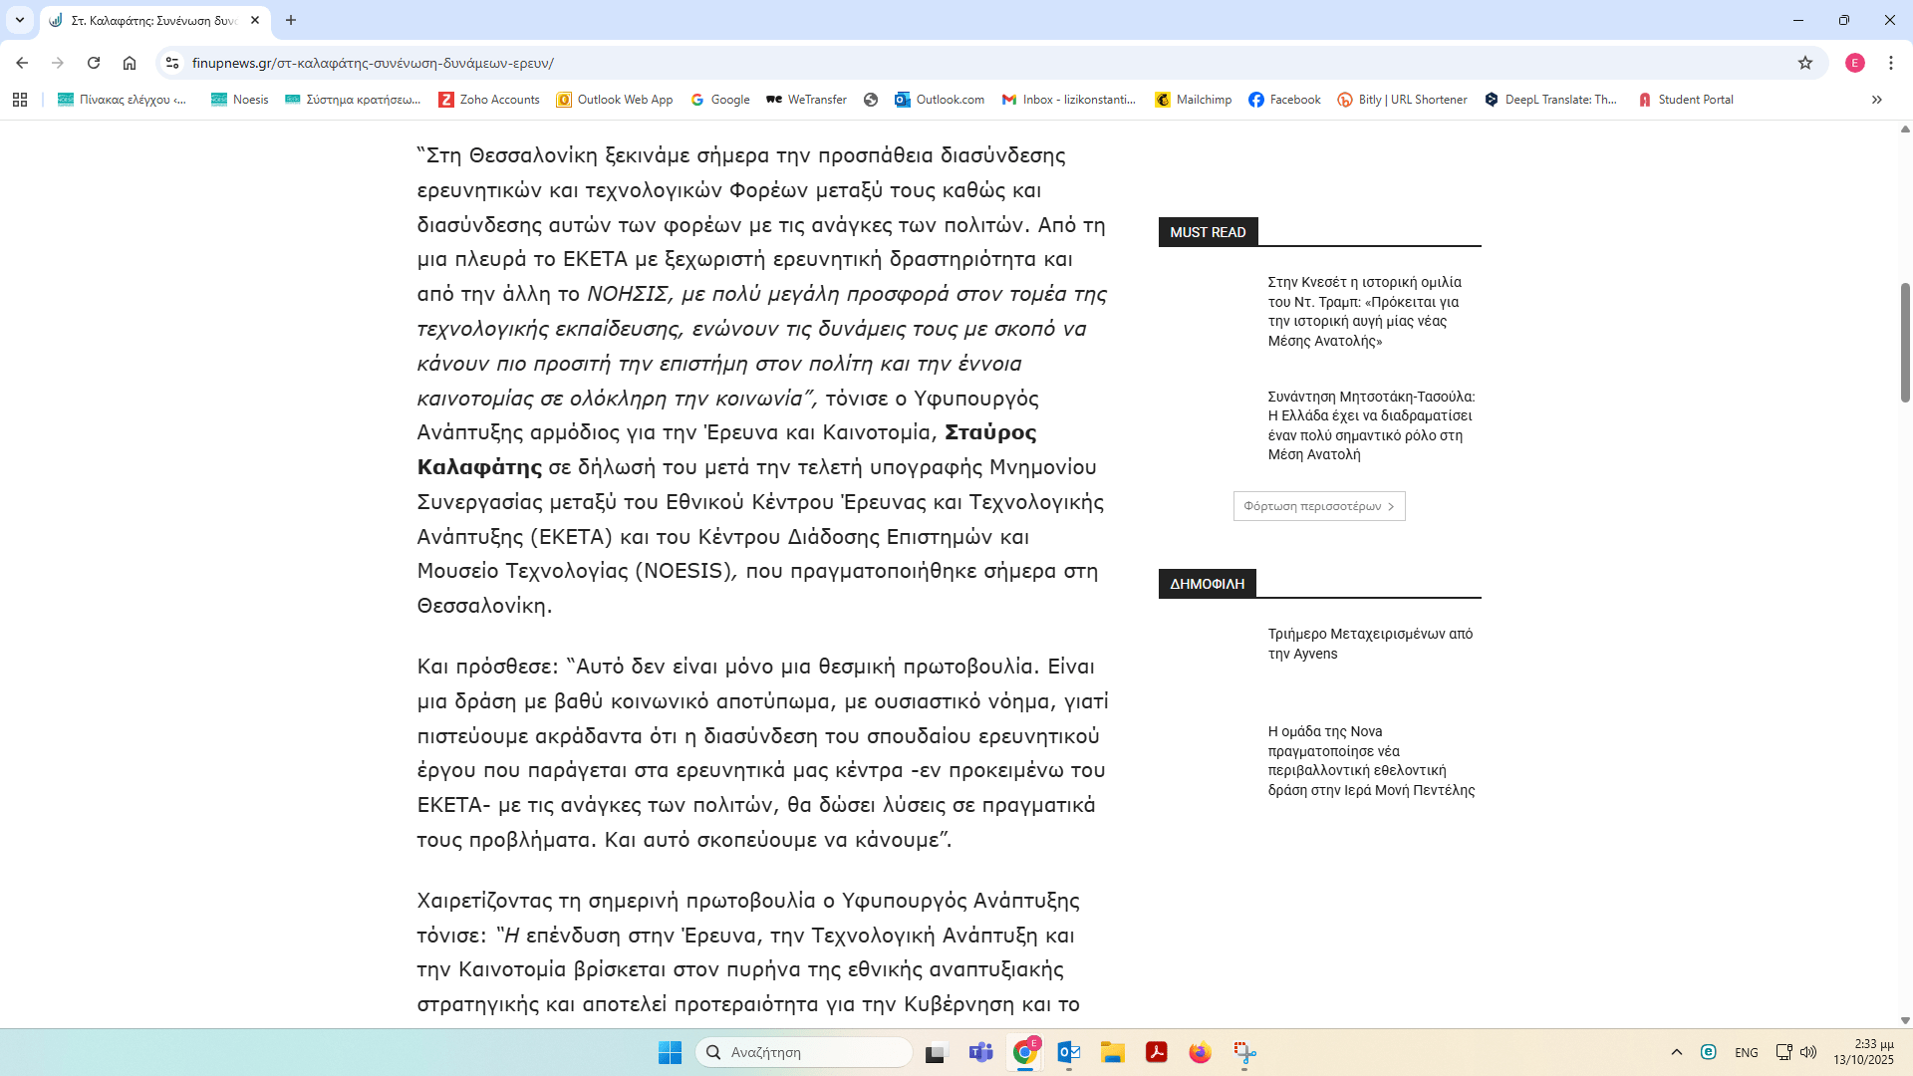This screenshot has width=1913, height=1076.
Task: Open Mailchimp bookmark
Action: (1193, 100)
